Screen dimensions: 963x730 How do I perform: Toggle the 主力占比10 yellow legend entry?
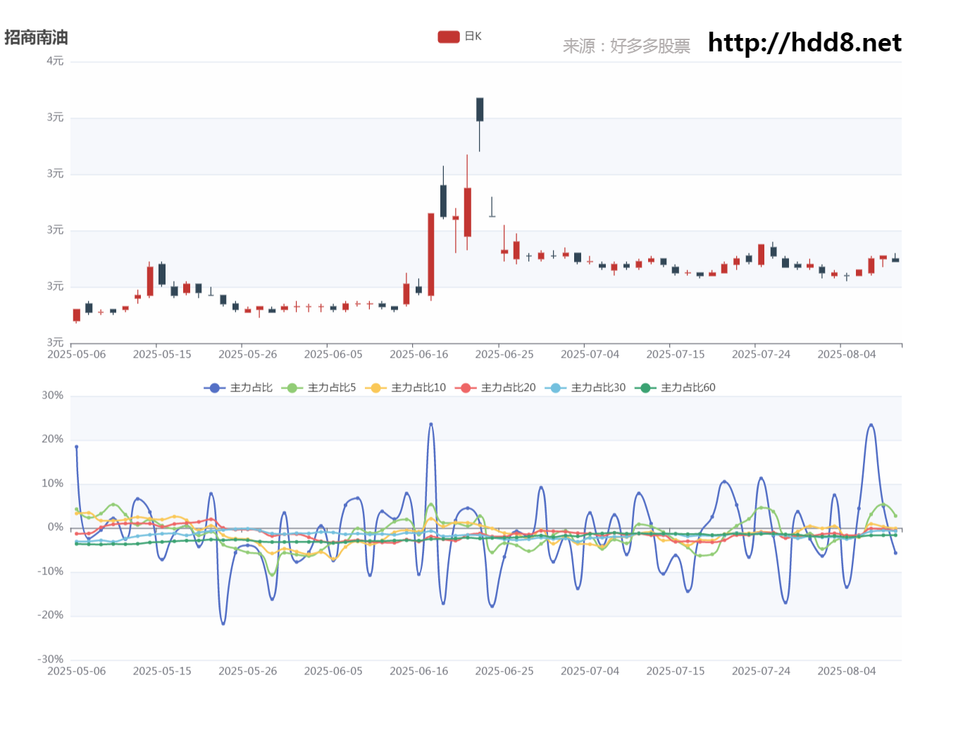click(405, 388)
